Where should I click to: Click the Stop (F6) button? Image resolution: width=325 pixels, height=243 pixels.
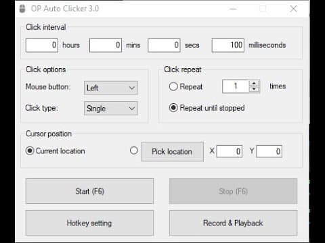[x=233, y=191]
